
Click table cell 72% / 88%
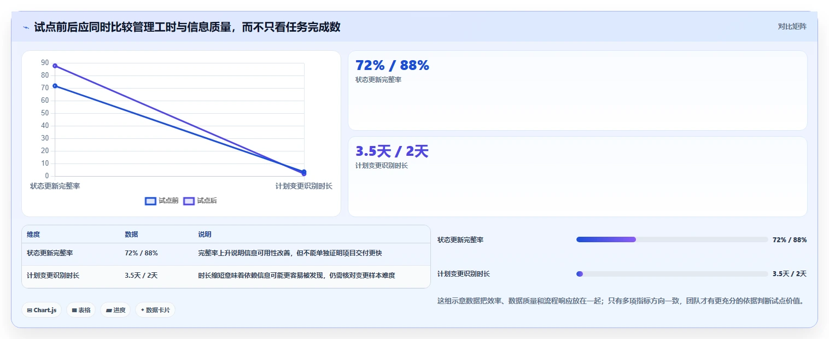pos(141,253)
